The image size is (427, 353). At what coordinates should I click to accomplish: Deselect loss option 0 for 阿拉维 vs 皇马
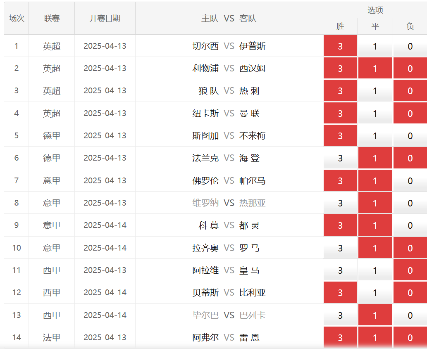410,270
